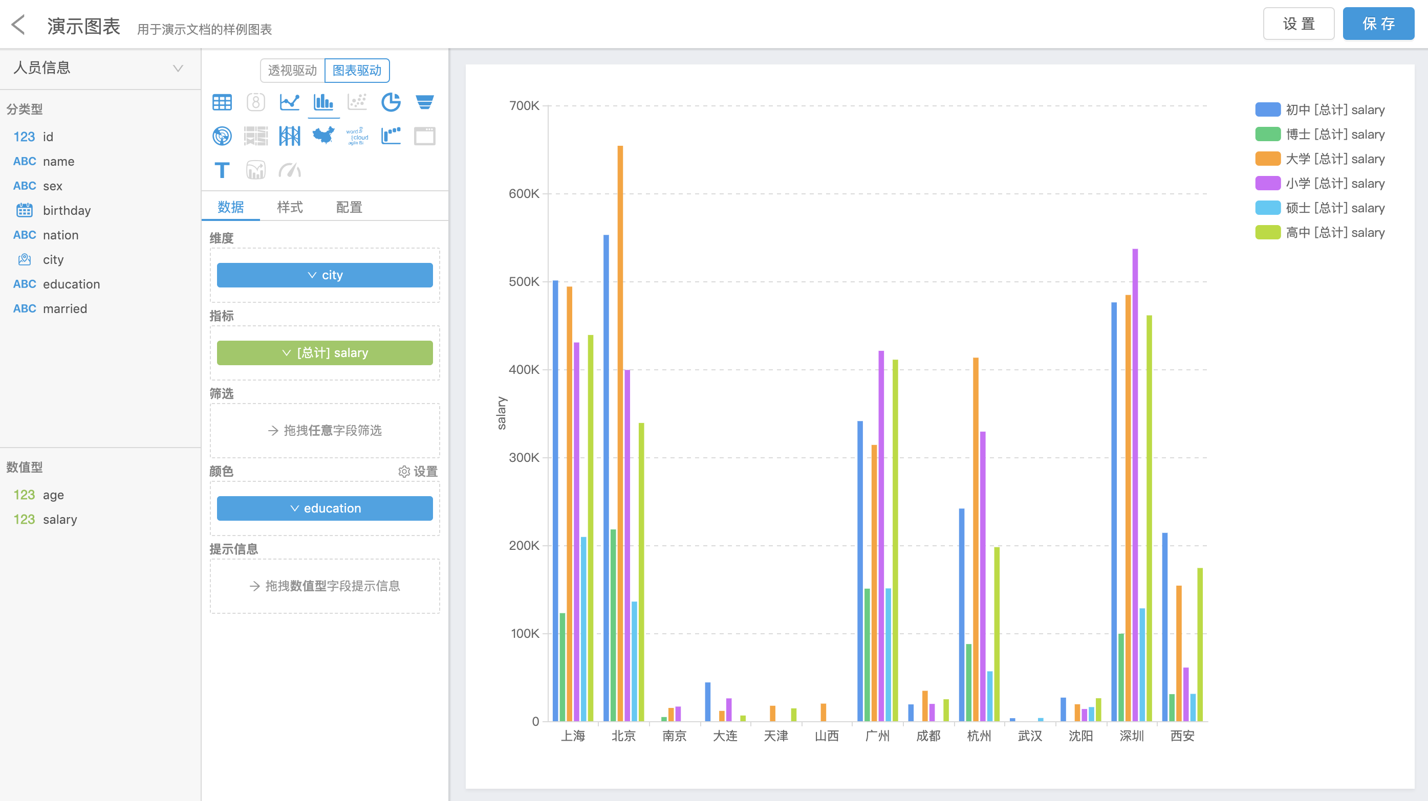Switch to 图表驱动 mode
Screen dimensions: 1428x801
click(357, 71)
